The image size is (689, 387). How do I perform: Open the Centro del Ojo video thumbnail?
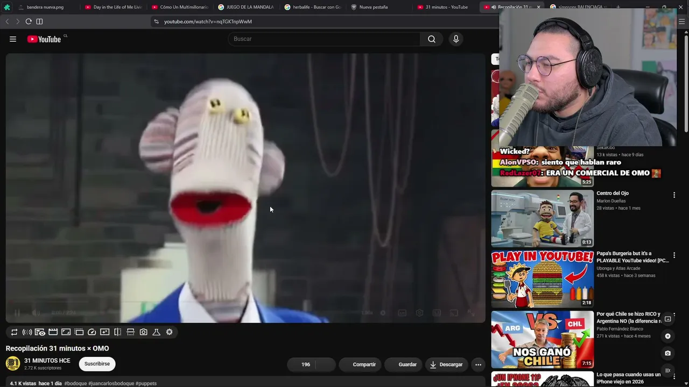coord(543,218)
